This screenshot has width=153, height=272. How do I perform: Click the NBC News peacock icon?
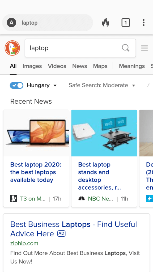click(82, 199)
